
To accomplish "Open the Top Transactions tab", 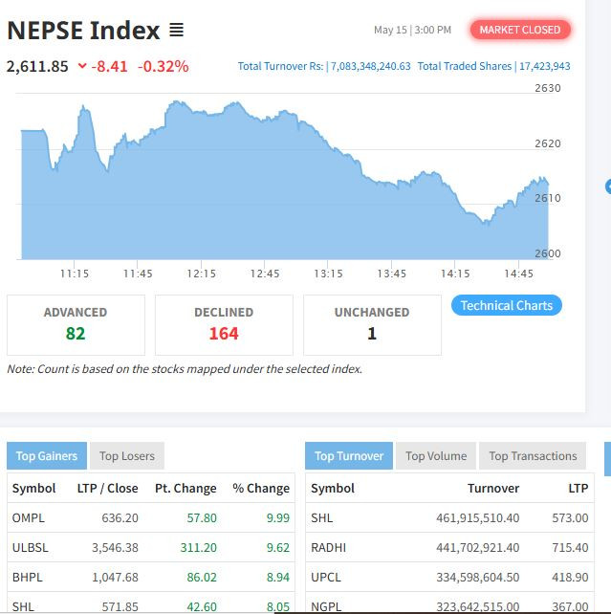I will pyautogui.click(x=533, y=456).
